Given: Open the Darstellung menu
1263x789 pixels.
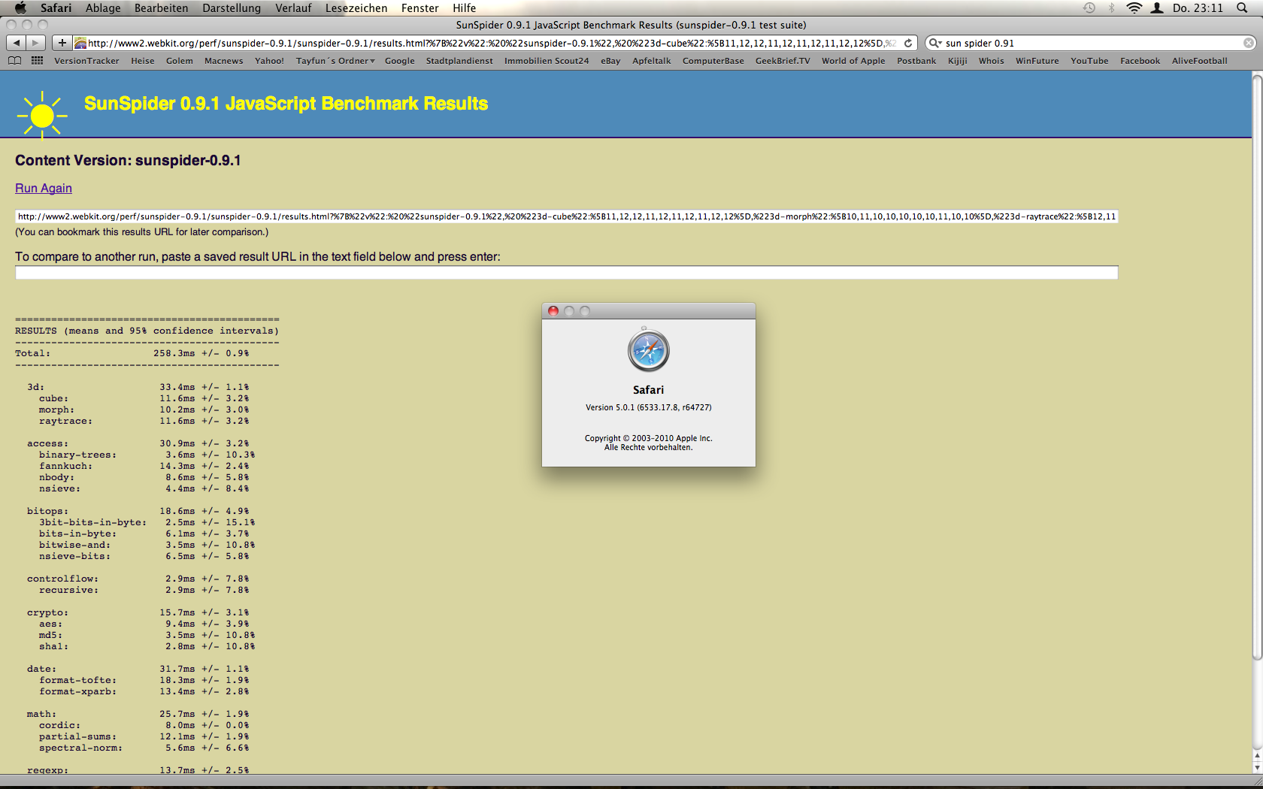Looking at the screenshot, I should click(232, 8).
